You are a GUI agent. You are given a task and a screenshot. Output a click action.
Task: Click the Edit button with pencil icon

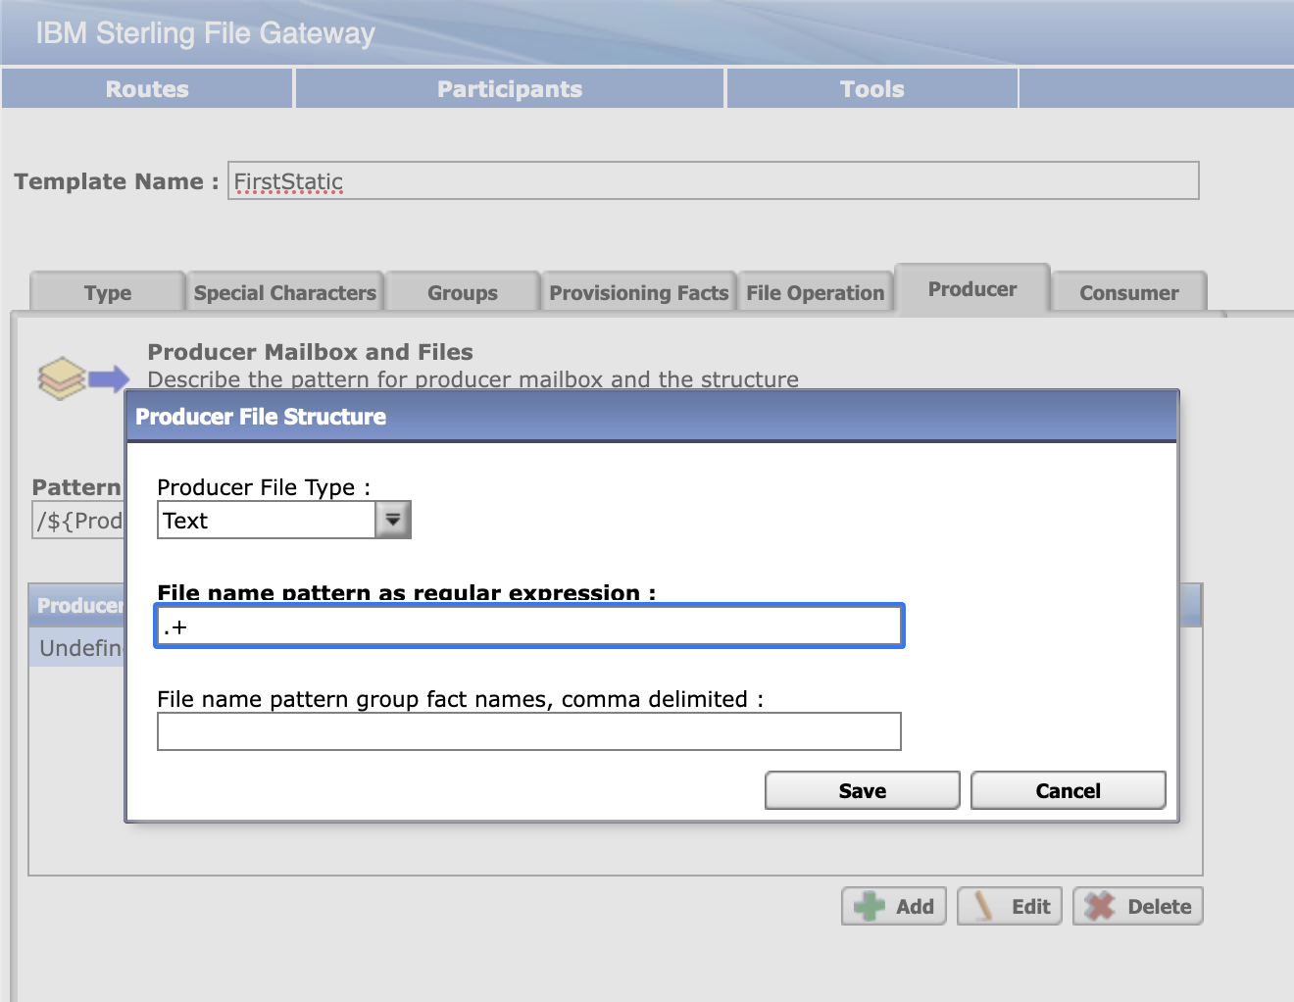click(1010, 906)
